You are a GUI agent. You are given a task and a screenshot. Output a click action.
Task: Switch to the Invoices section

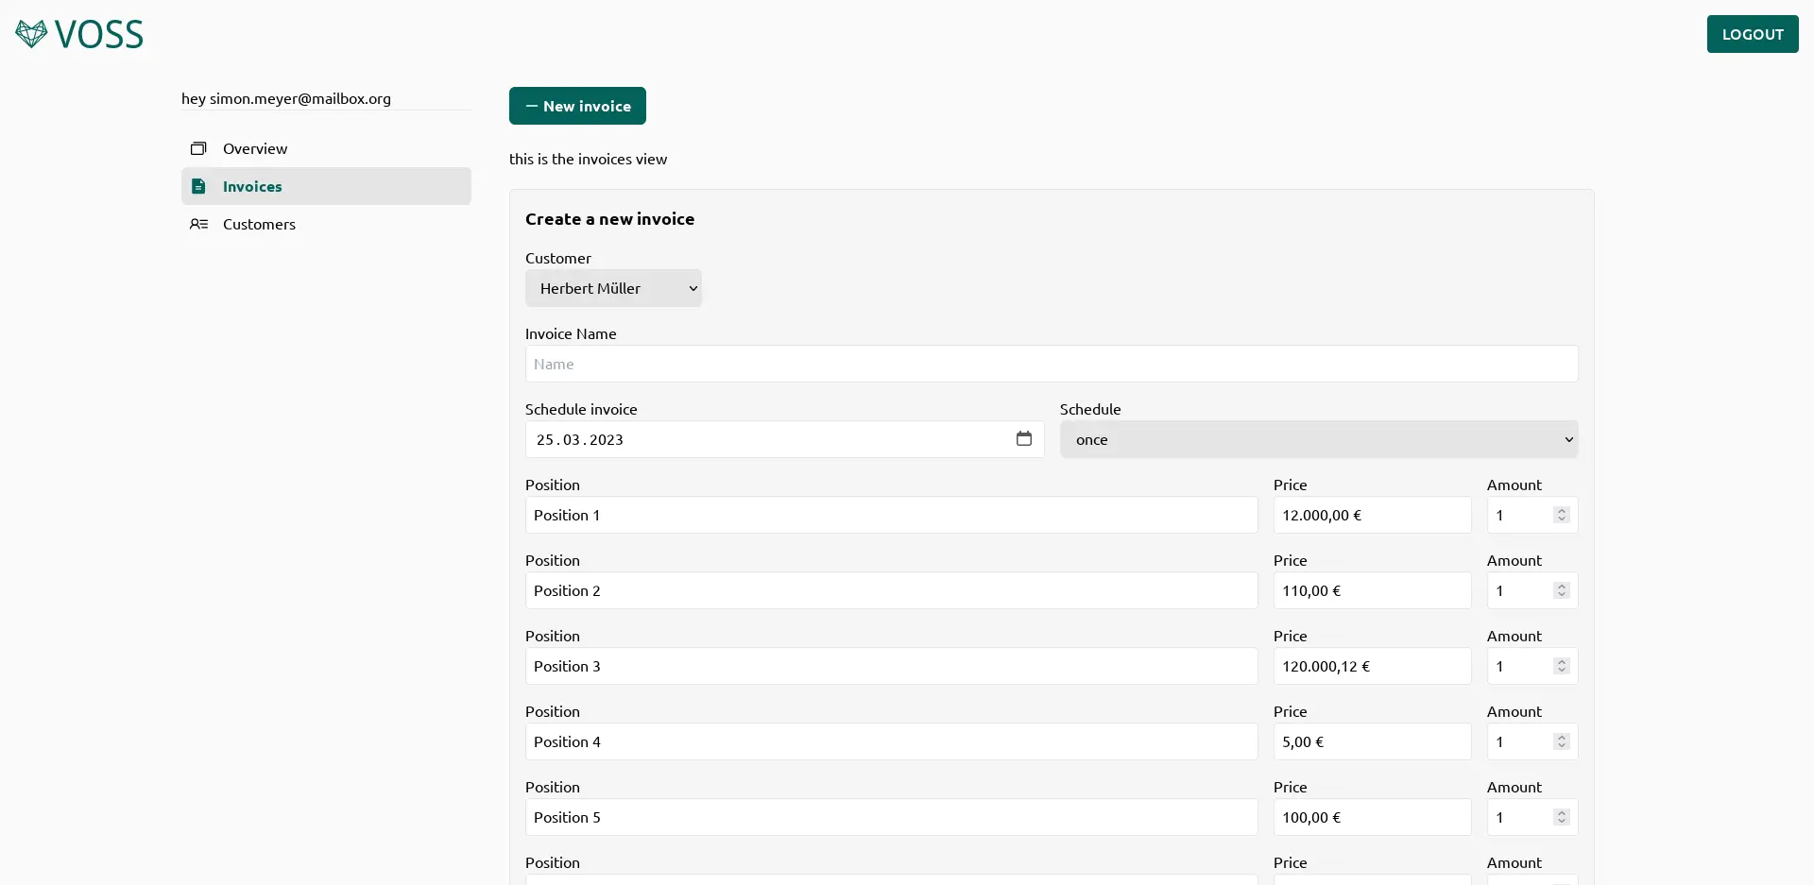point(251,186)
